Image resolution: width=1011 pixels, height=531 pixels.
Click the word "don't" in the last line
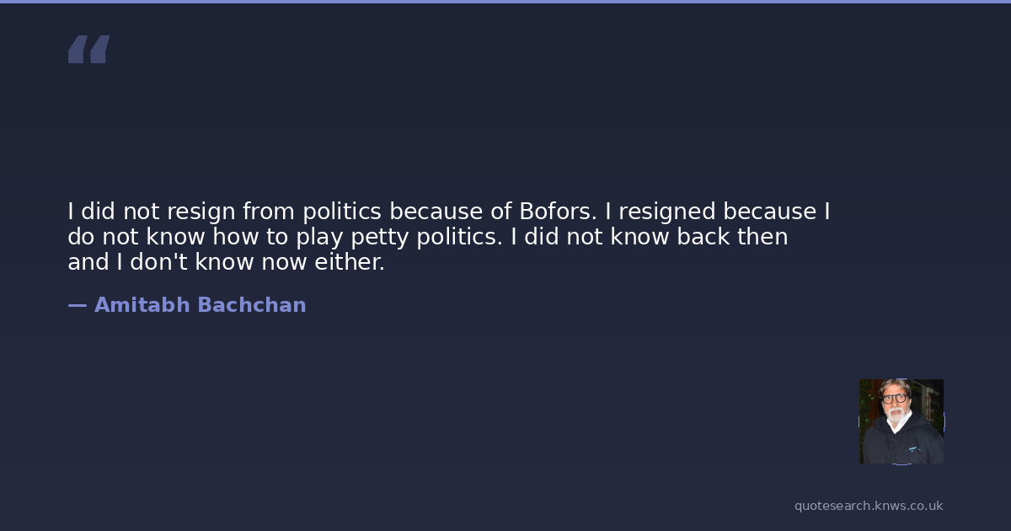158,262
